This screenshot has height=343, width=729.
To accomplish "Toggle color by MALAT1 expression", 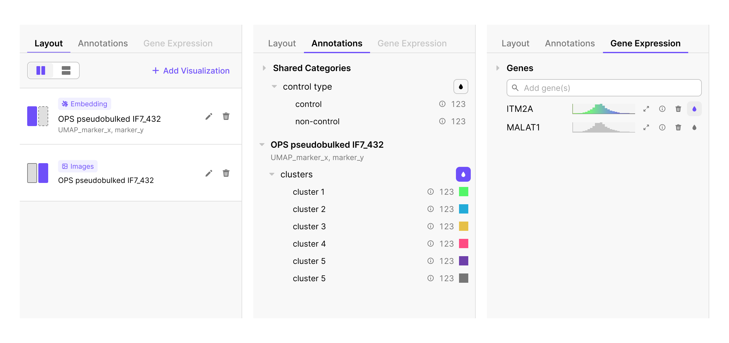I will [x=694, y=128].
